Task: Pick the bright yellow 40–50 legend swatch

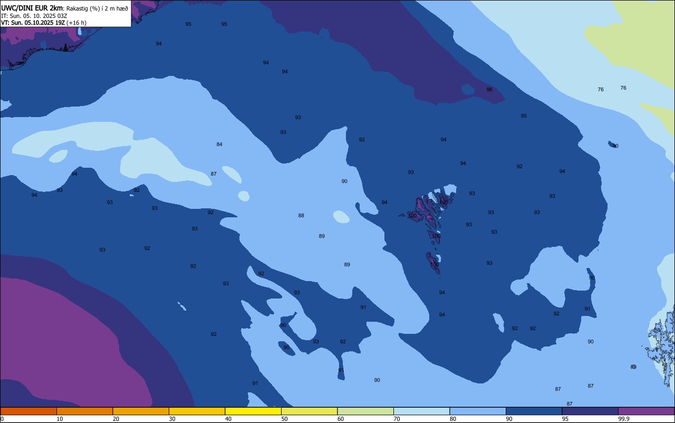Action: tap(253, 411)
